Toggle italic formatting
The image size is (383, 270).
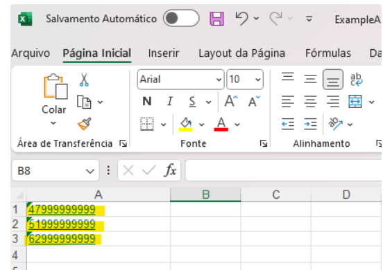tap(170, 101)
